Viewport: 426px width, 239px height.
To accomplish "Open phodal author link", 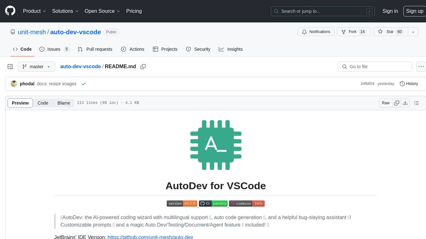I will pos(27,84).
